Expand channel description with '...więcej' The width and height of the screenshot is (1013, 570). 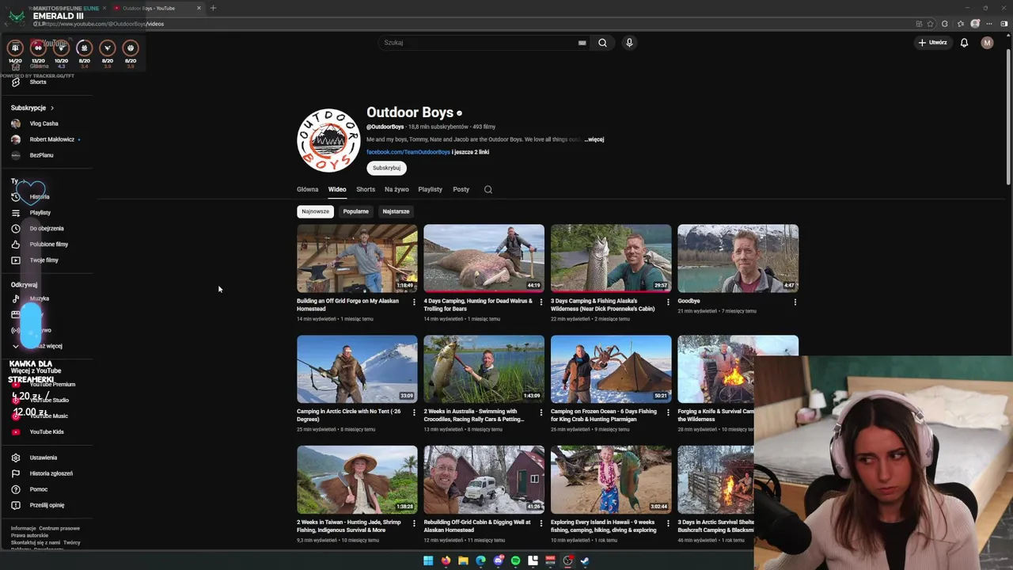click(594, 139)
